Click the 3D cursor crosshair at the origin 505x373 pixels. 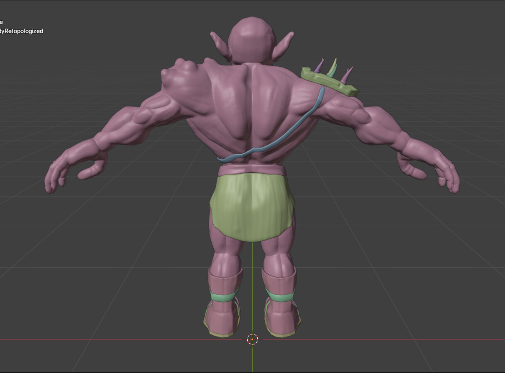pos(252,339)
